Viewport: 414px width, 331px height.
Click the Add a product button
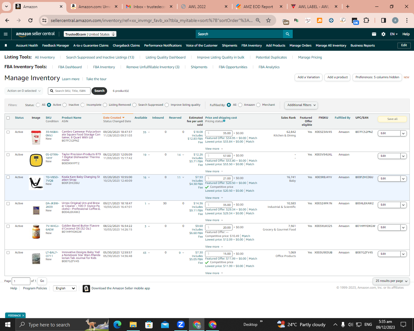(x=337, y=77)
